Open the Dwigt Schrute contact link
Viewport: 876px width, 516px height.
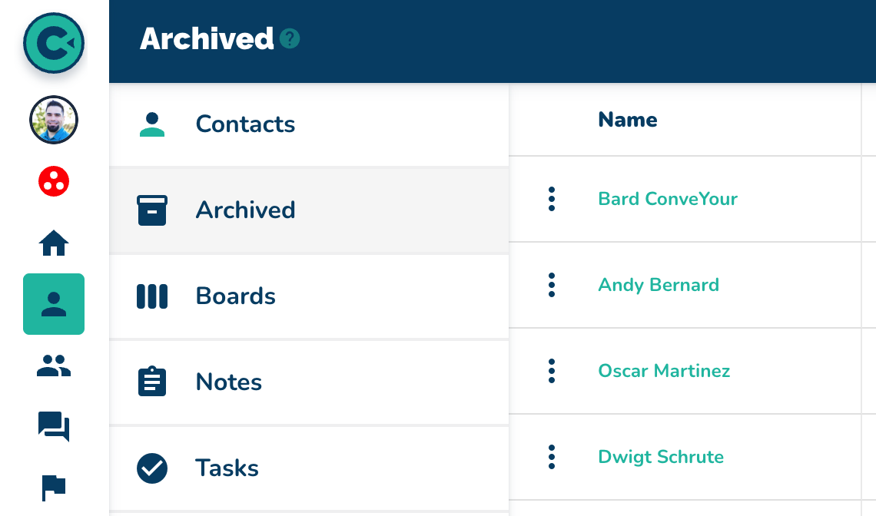coord(661,457)
